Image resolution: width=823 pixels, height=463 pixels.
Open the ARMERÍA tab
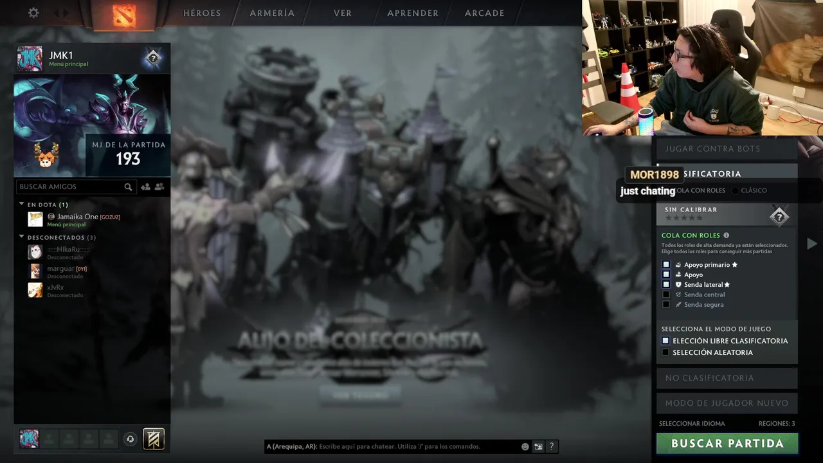(x=272, y=13)
